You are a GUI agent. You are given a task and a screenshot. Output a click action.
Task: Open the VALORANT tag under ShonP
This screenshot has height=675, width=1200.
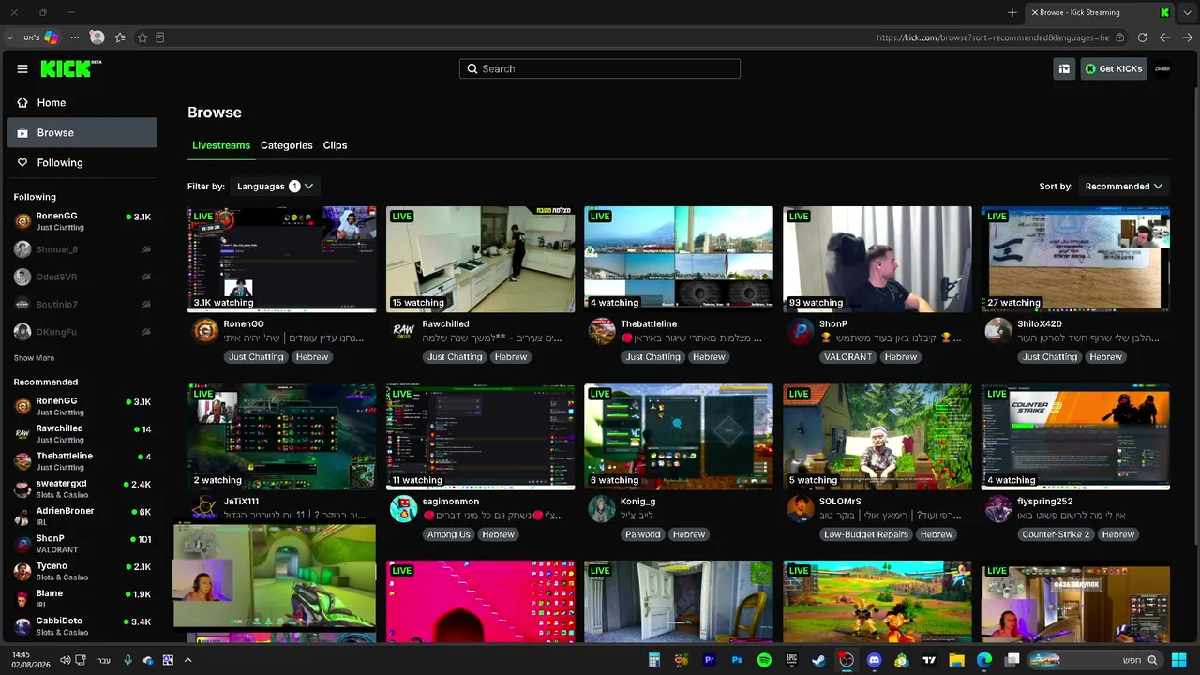click(848, 357)
